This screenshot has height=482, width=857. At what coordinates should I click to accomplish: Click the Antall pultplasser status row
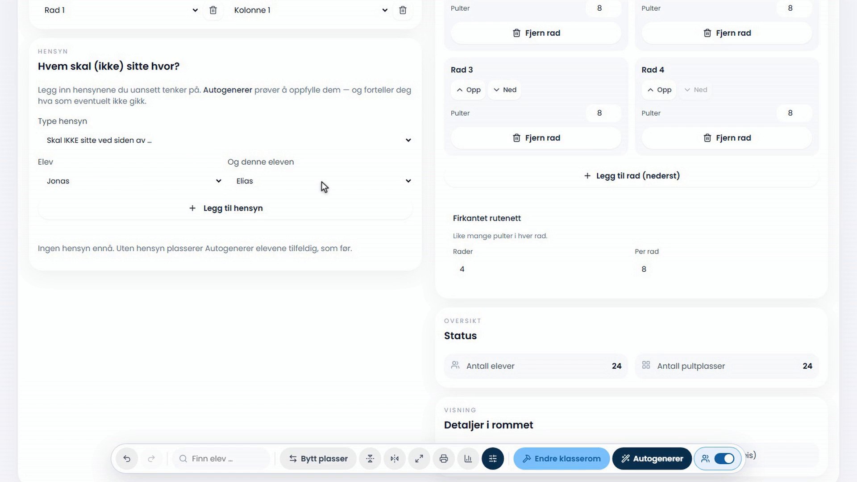point(727,366)
